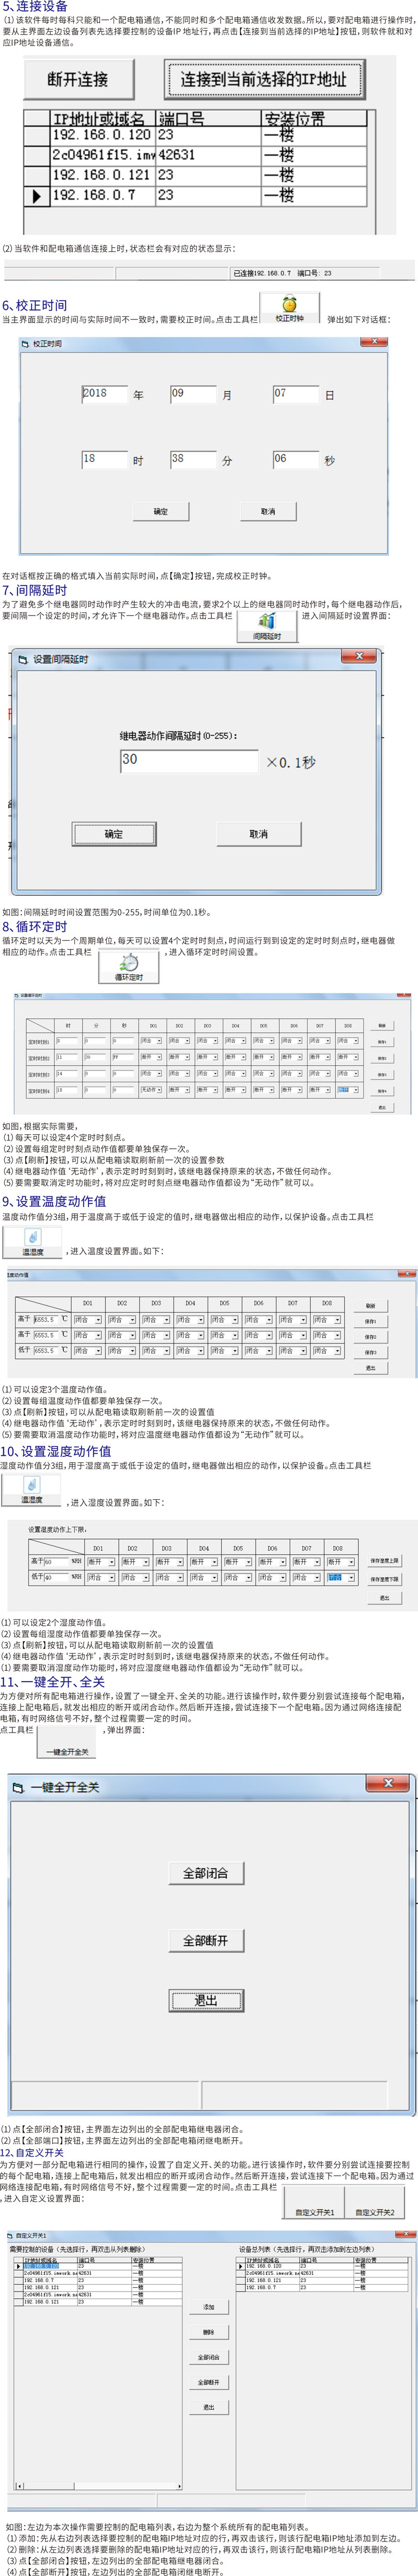Image resolution: width=418 pixels, height=2576 pixels.
Task: Click 删除 in 自定义开关1 dialog
Action: coord(208,2332)
